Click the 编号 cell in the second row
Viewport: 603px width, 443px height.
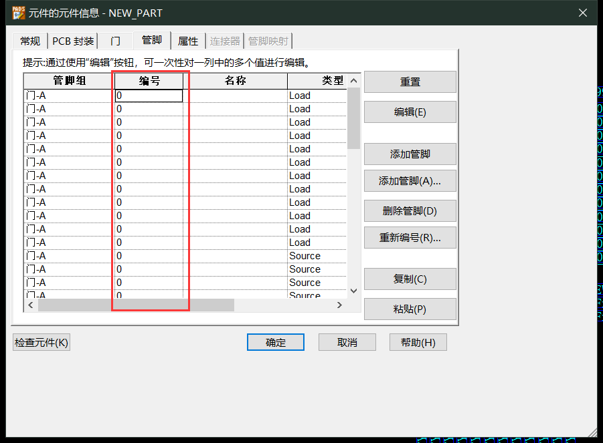click(x=149, y=109)
